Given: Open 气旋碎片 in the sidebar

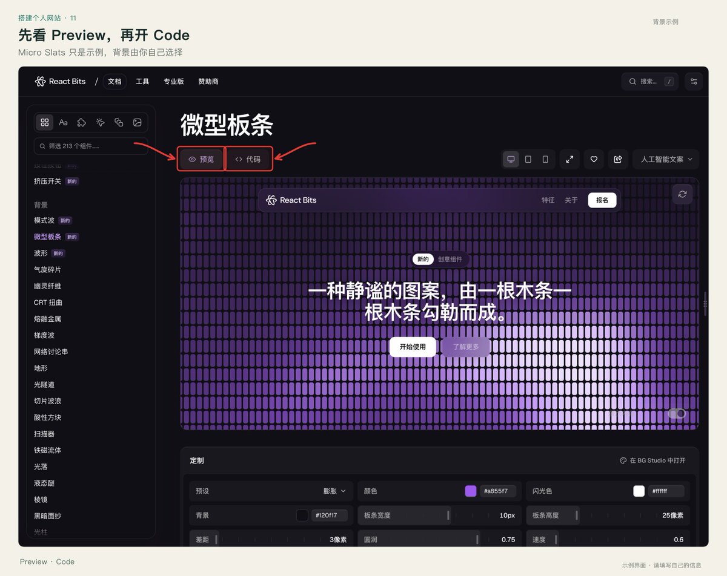Looking at the screenshot, I should point(47,269).
